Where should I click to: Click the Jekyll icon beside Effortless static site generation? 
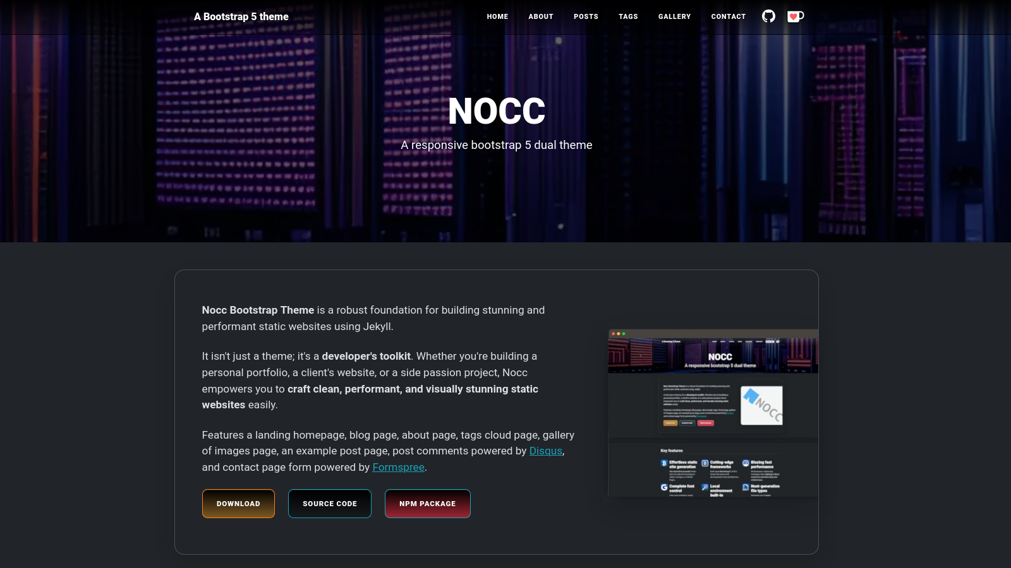point(663,463)
